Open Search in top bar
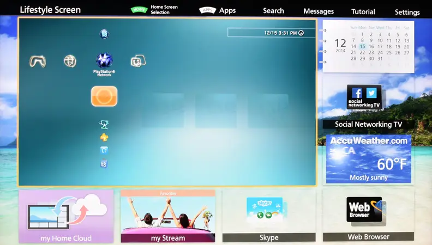Viewport: 432px width, 245px height. [x=273, y=11]
